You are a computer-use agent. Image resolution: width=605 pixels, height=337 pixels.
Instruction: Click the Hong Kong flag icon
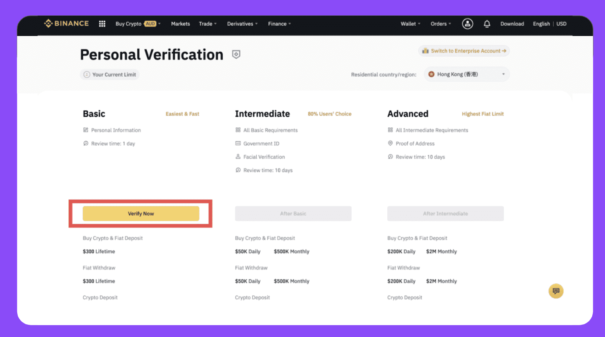click(431, 74)
